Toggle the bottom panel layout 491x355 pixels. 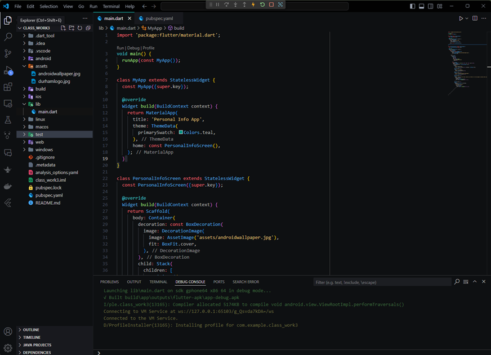(x=422, y=6)
